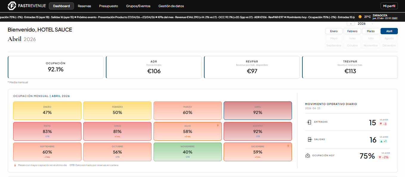Go to the previous year with the left chevron
The height and width of the screenshot is (177, 405).
[x=351, y=24]
